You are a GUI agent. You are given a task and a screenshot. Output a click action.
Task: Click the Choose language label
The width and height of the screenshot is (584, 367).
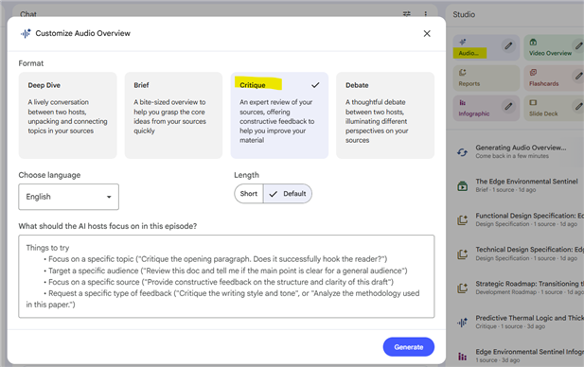pos(49,175)
